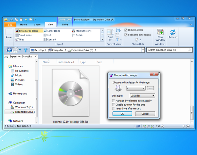The height and width of the screenshot is (155, 197).
Task: Open the Sort by dropdown
Action: click(110, 35)
